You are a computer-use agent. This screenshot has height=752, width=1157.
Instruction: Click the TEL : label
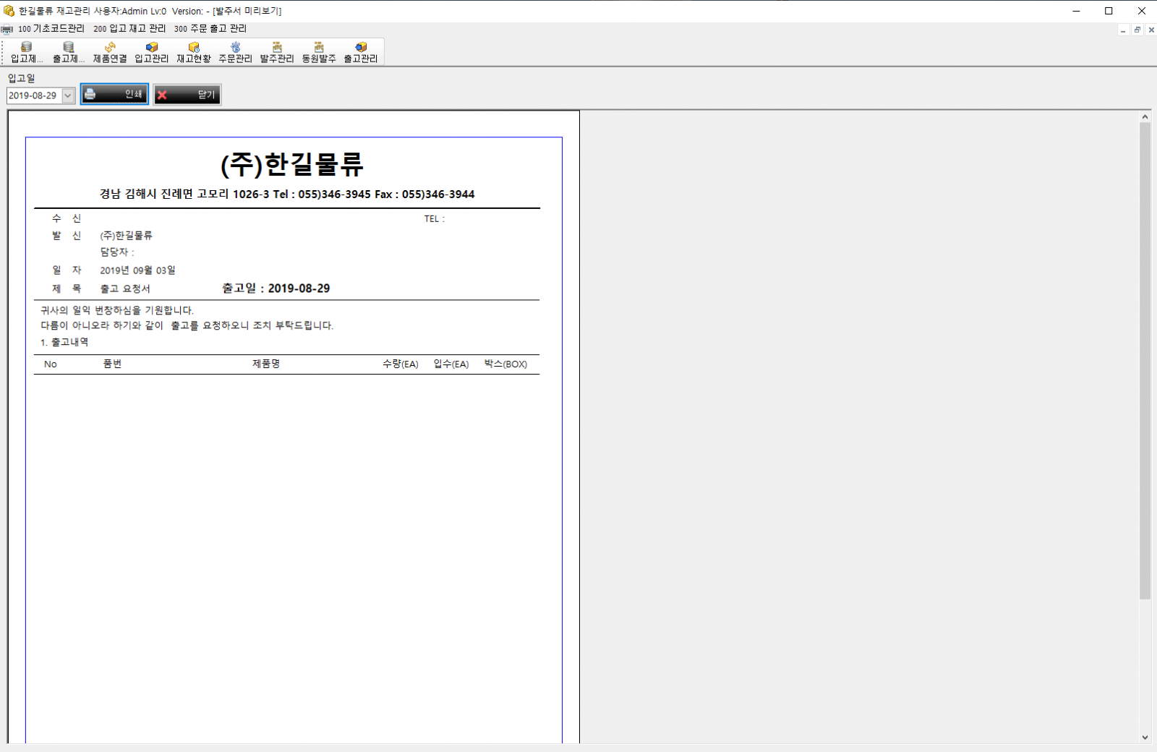[435, 218]
